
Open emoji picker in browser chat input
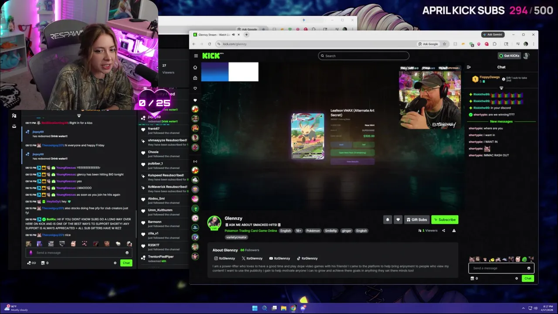click(529, 268)
